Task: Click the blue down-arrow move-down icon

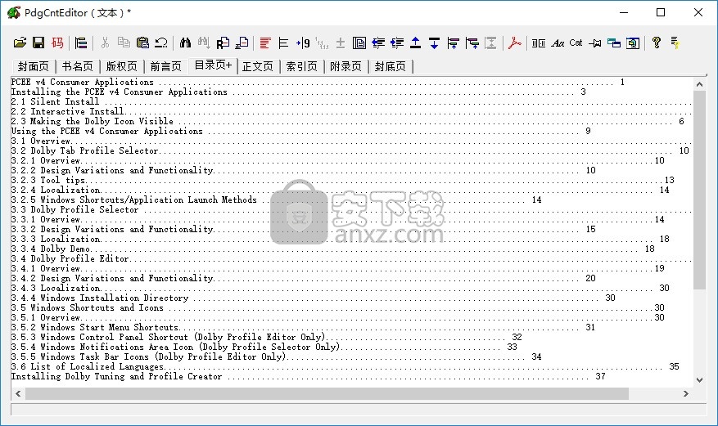Action: 434,43
